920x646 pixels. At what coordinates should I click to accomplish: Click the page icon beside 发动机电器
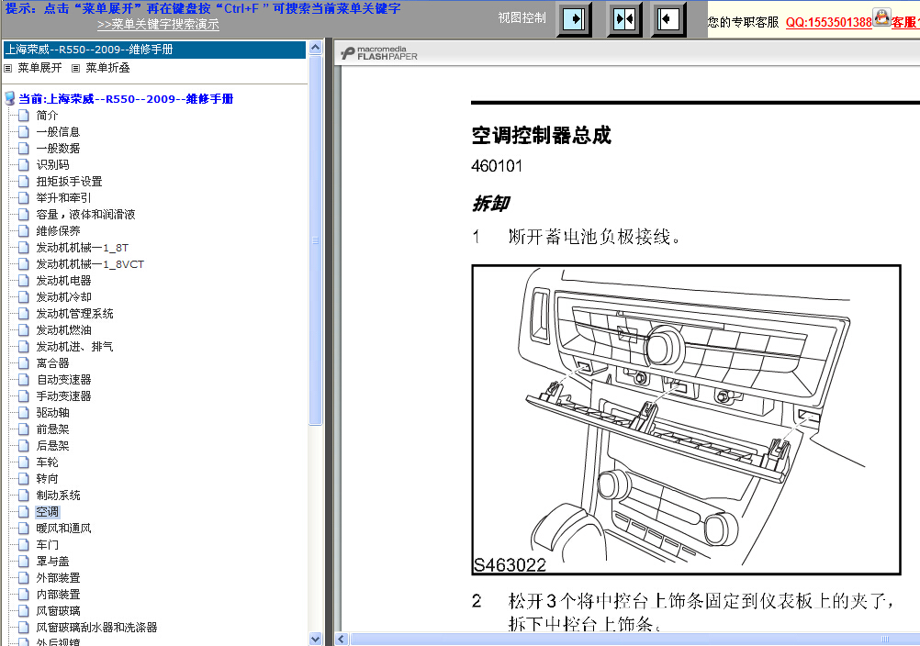point(24,280)
